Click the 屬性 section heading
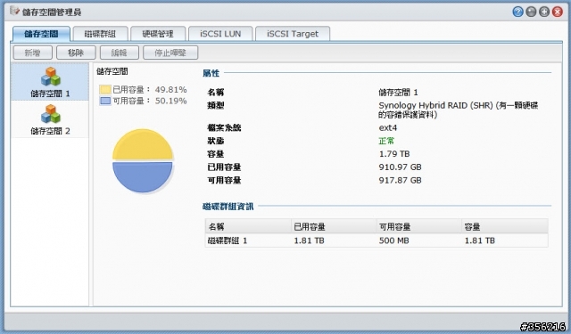This screenshot has width=571, height=334. pos(211,73)
